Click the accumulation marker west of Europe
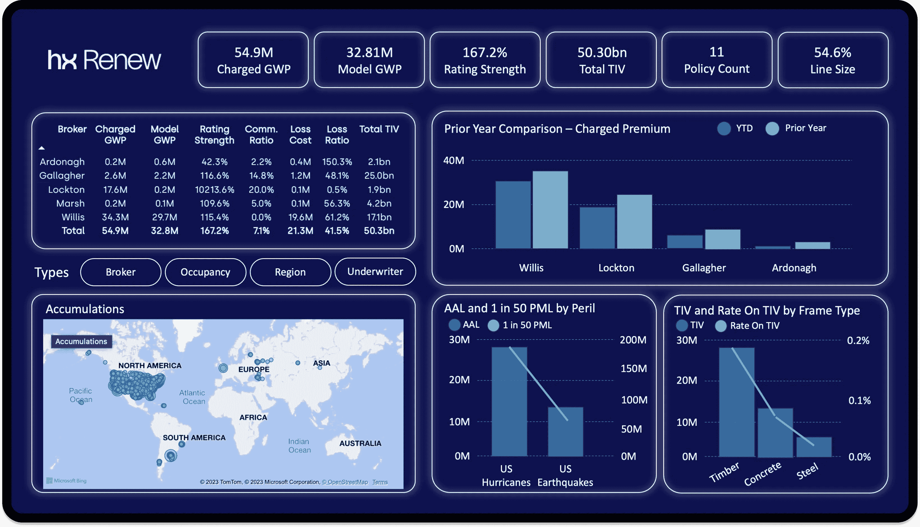Screen dimensions: 920x527 223,368
